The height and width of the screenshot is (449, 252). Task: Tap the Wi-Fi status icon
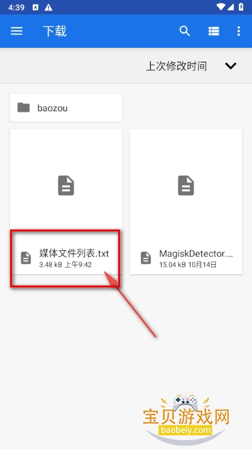(x=221, y=7)
